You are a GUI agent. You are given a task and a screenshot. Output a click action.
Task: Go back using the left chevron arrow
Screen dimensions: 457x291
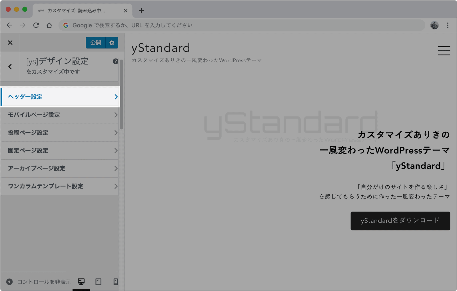10,67
